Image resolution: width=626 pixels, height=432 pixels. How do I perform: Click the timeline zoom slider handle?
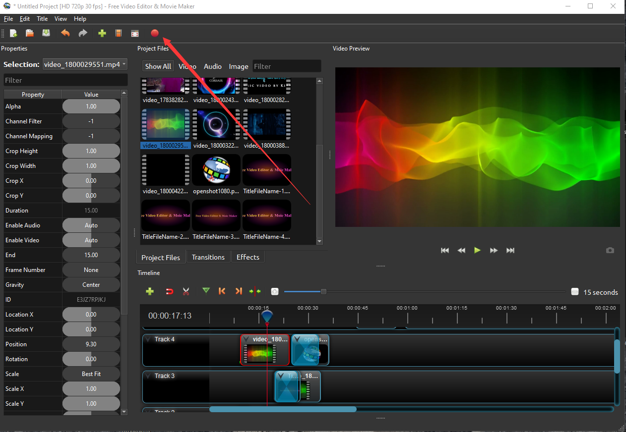[323, 292]
